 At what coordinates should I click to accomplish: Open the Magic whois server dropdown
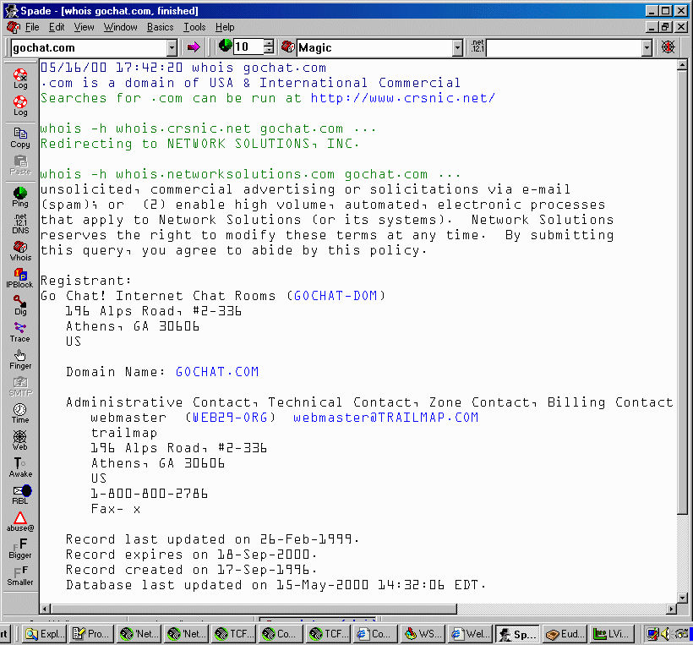coord(457,48)
